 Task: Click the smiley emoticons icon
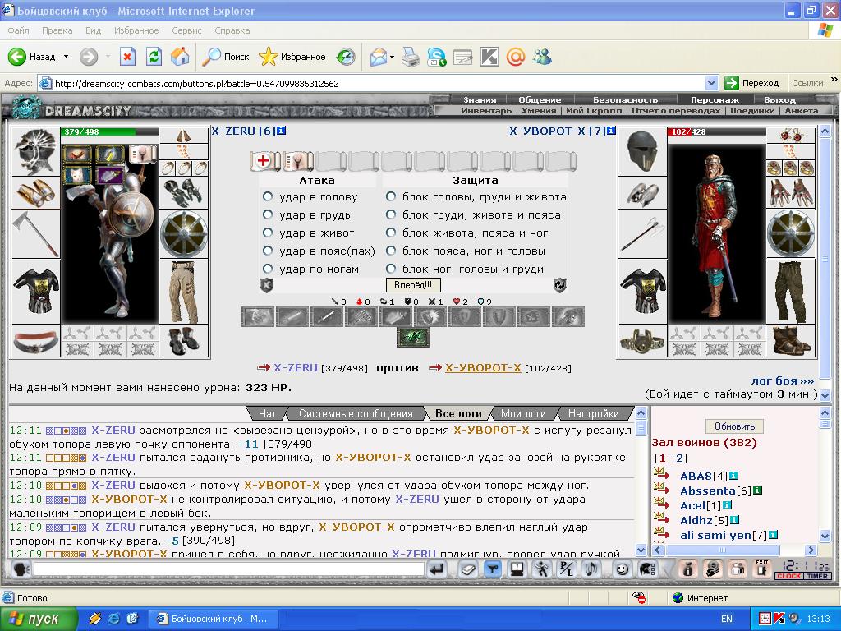click(622, 569)
